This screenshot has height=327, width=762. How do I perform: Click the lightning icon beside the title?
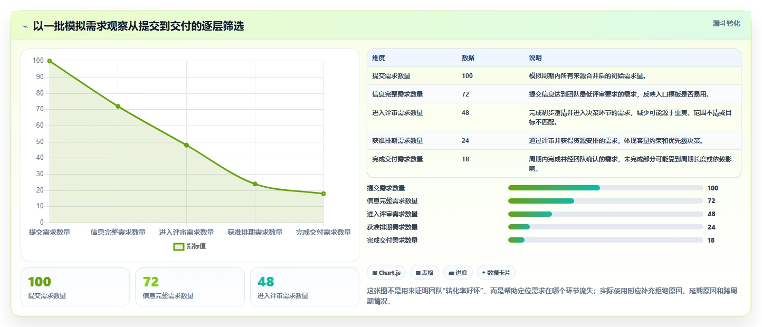coord(25,26)
